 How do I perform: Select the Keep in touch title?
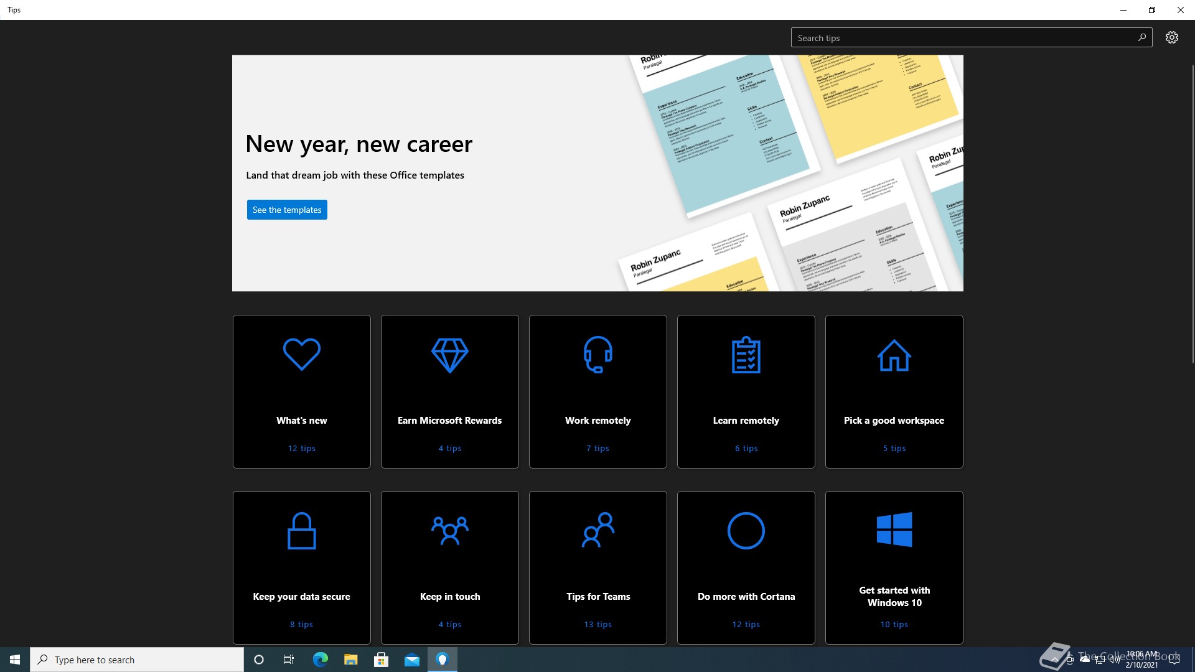(450, 597)
